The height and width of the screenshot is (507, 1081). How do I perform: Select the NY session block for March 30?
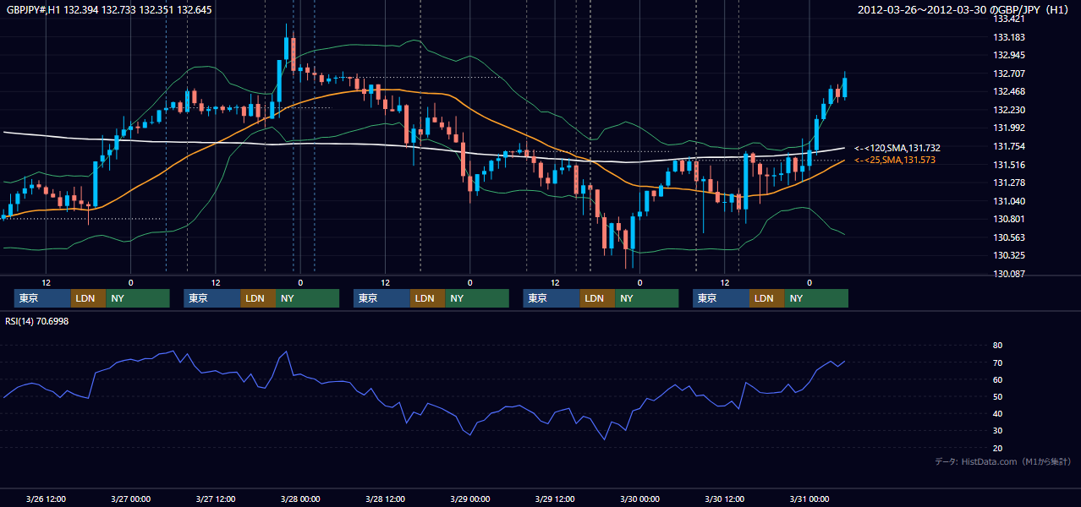816,298
